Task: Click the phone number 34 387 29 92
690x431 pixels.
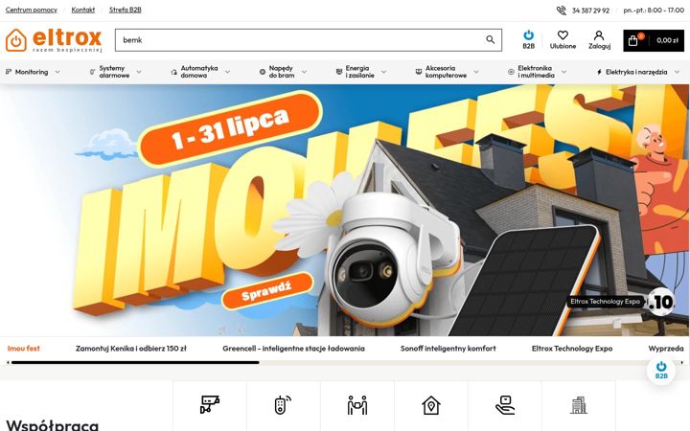Action: pos(590,11)
